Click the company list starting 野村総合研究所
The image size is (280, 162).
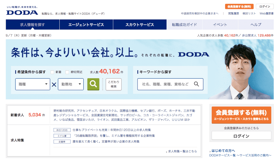124,115
